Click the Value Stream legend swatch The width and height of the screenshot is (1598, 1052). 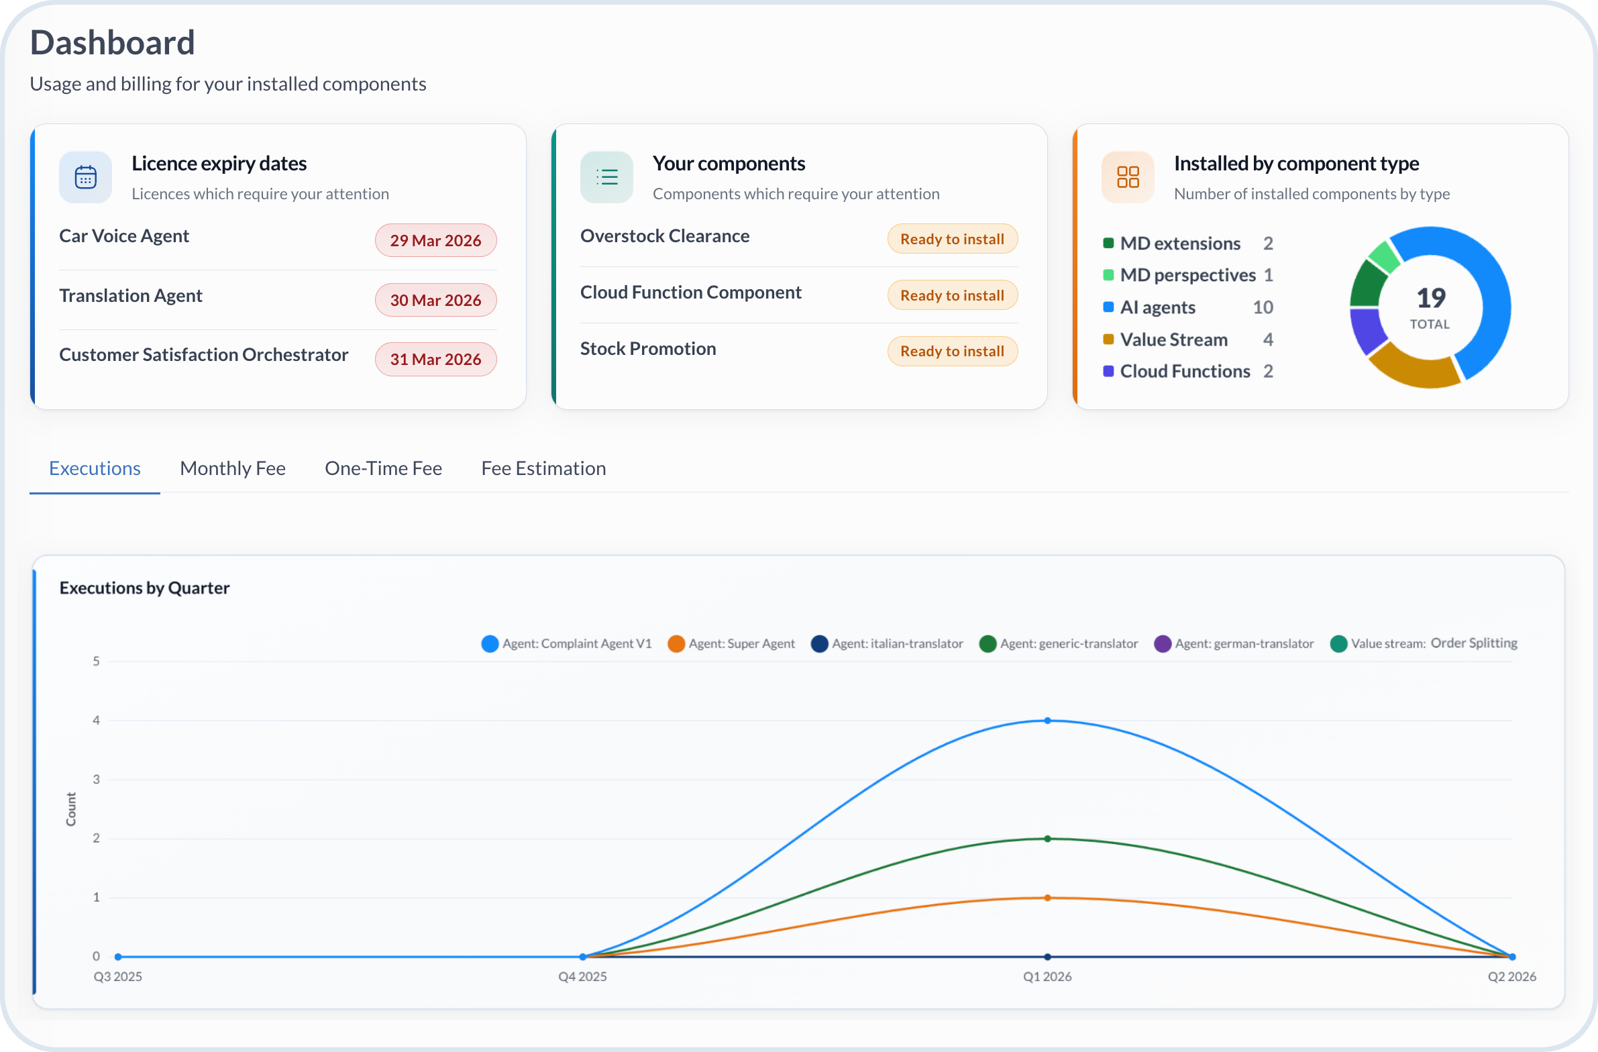pyautogui.click(x=1108, y=339)
